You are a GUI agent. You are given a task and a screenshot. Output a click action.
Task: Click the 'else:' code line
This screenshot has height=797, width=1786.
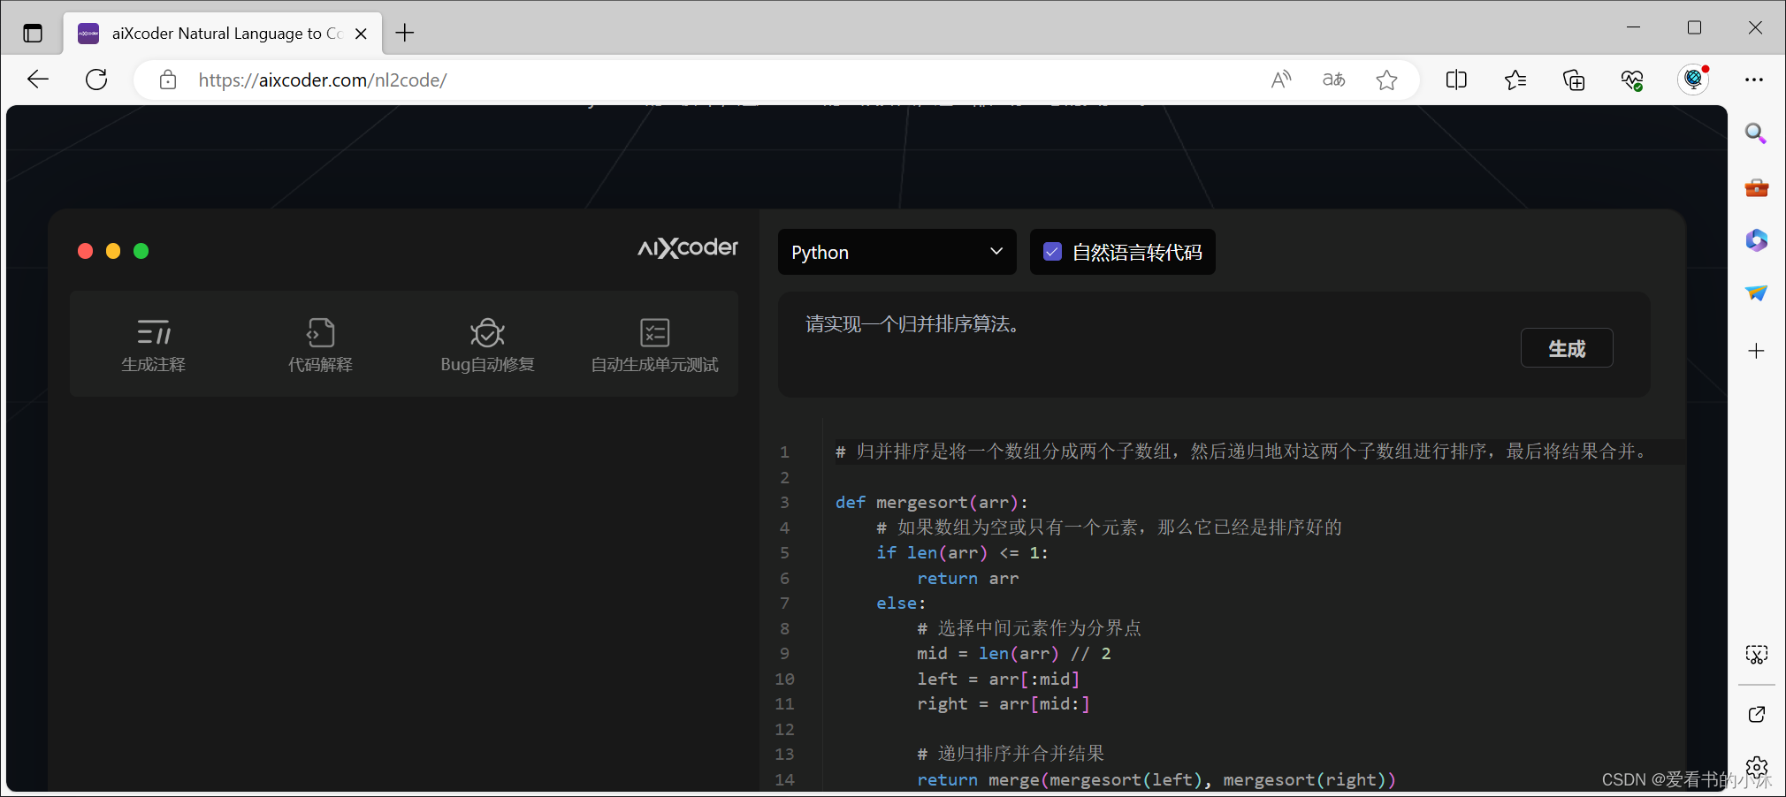pyautogui.click(x=901, y=603)
